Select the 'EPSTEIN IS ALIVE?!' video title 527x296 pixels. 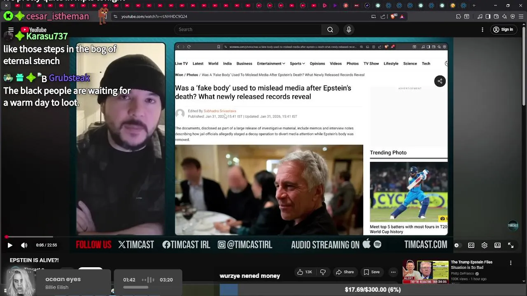pos(34,260)
